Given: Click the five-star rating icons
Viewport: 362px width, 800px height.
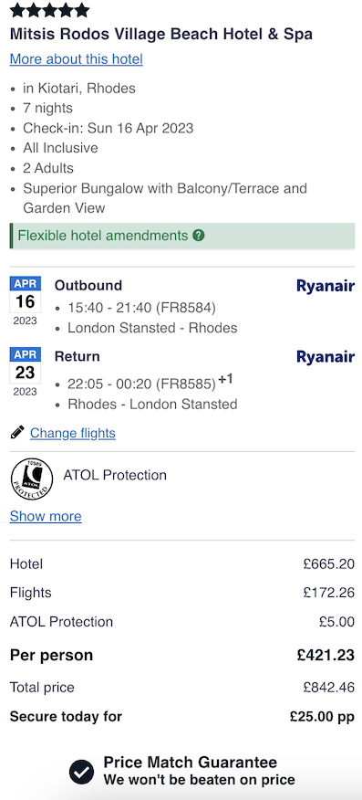Looking at the screenshot, I should click(x=49, y=10).
